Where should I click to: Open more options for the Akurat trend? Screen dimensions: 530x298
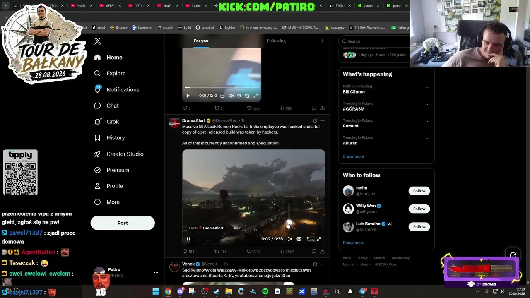point(427,139)
